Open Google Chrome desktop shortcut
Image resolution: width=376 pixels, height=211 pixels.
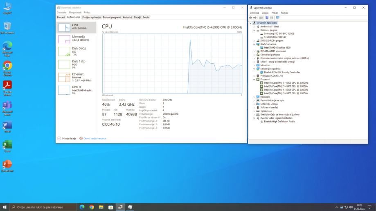(x=7, y=69)
